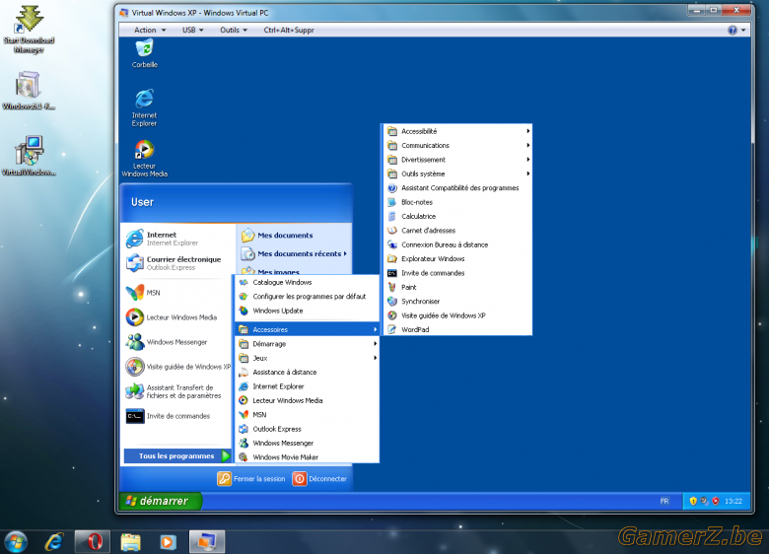The image size is (769, 554).
Task: Send Ctrl+Alt+Suppr to virtual machine
Action: [x=289, y=30]
